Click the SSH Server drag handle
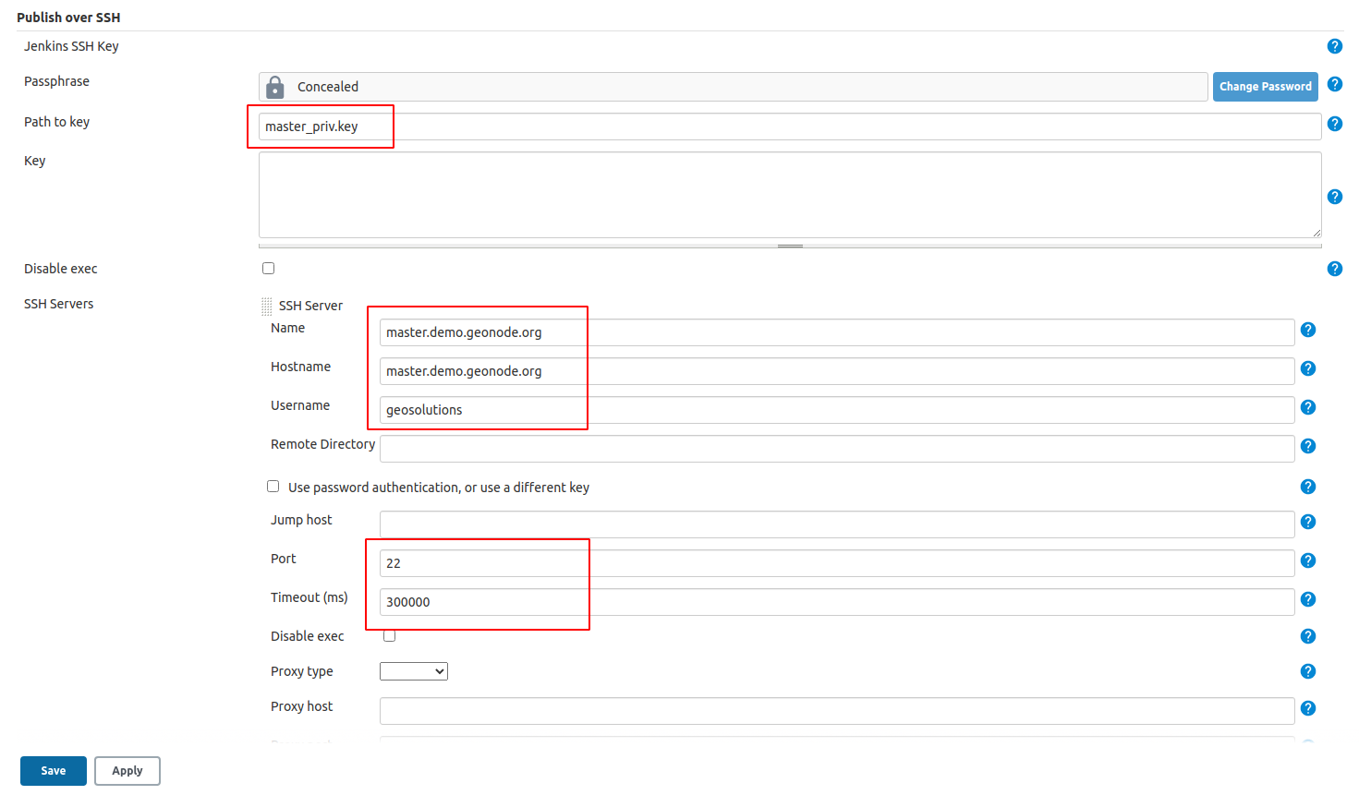 click(x=266, y=306)
